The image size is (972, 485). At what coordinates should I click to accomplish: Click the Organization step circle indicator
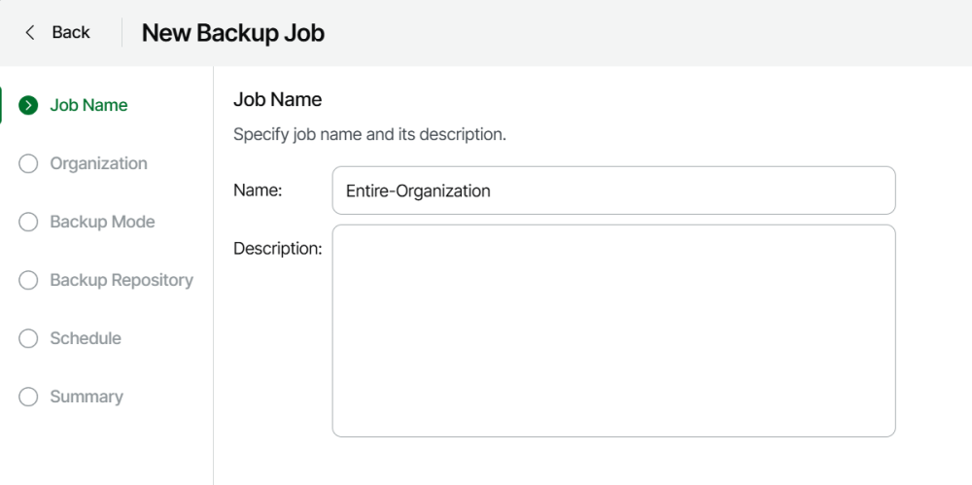[29, 163]
